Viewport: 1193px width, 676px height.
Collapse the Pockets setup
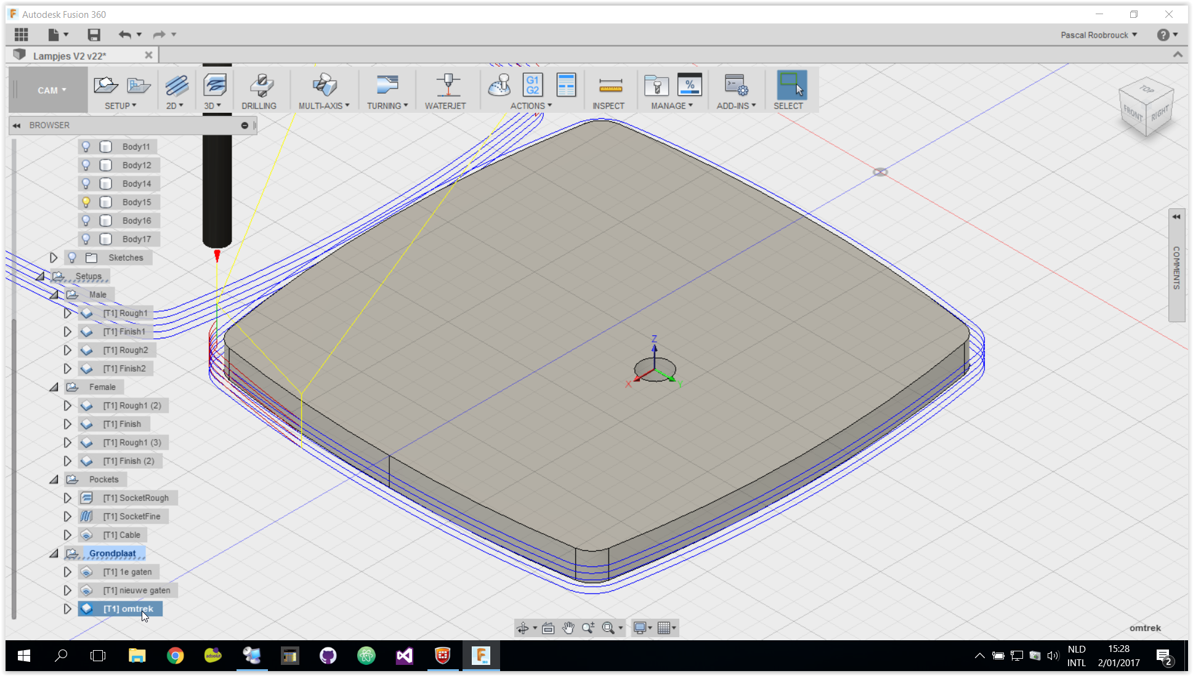tap(54, 480)
